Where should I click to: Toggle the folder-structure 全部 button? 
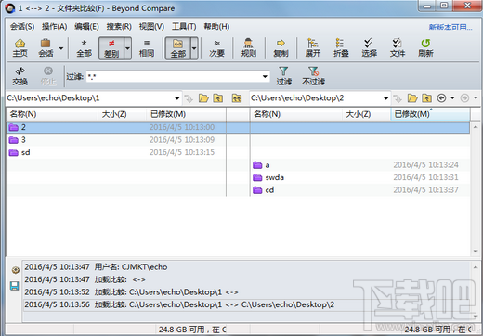point(178,48)
